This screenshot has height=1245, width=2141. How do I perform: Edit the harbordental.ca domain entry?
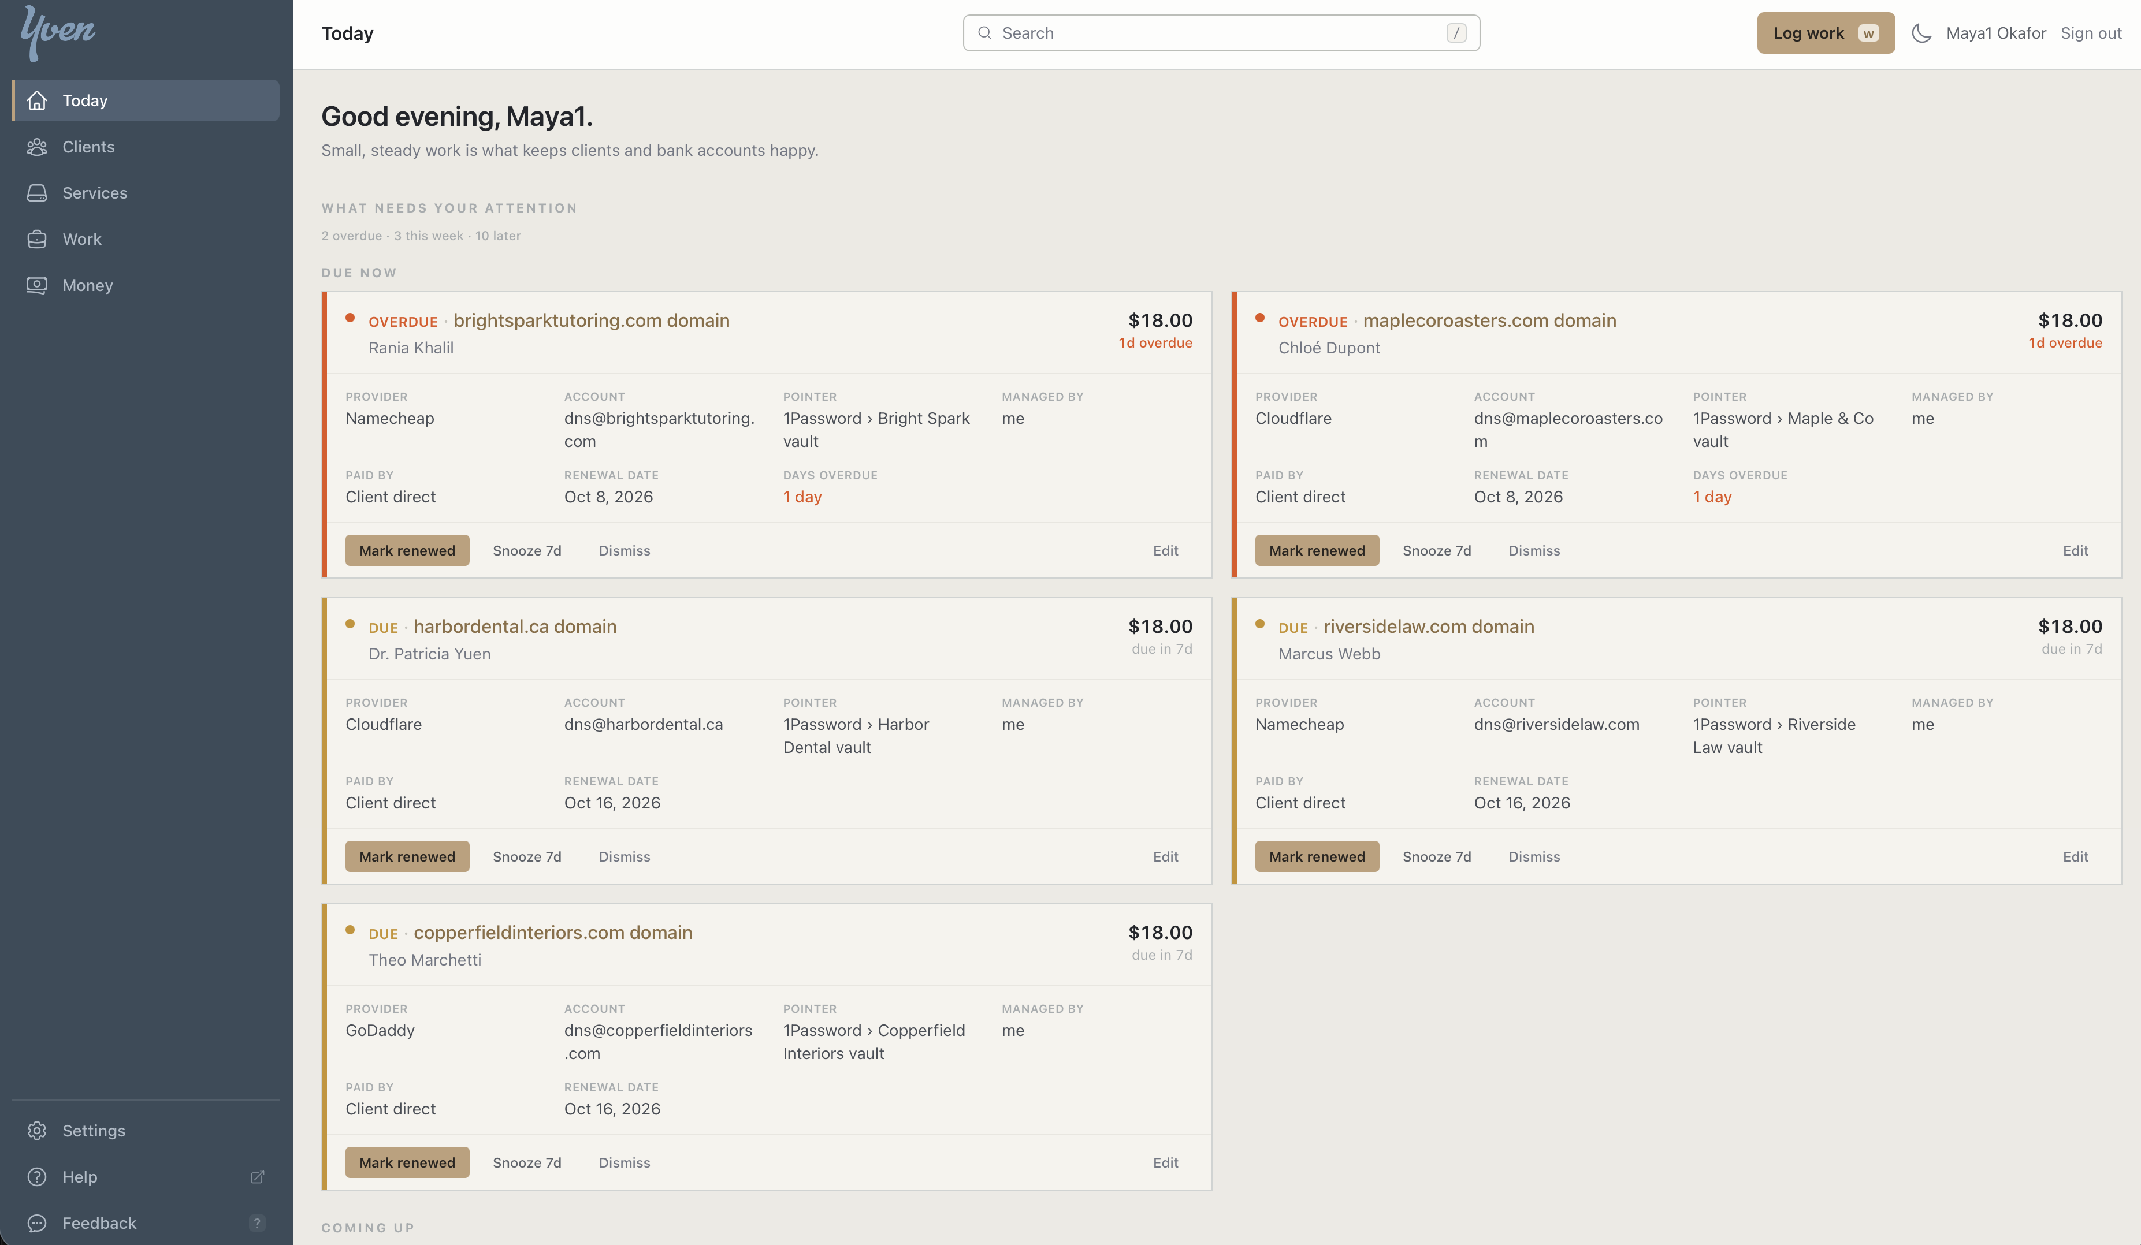pos(1165,857)
